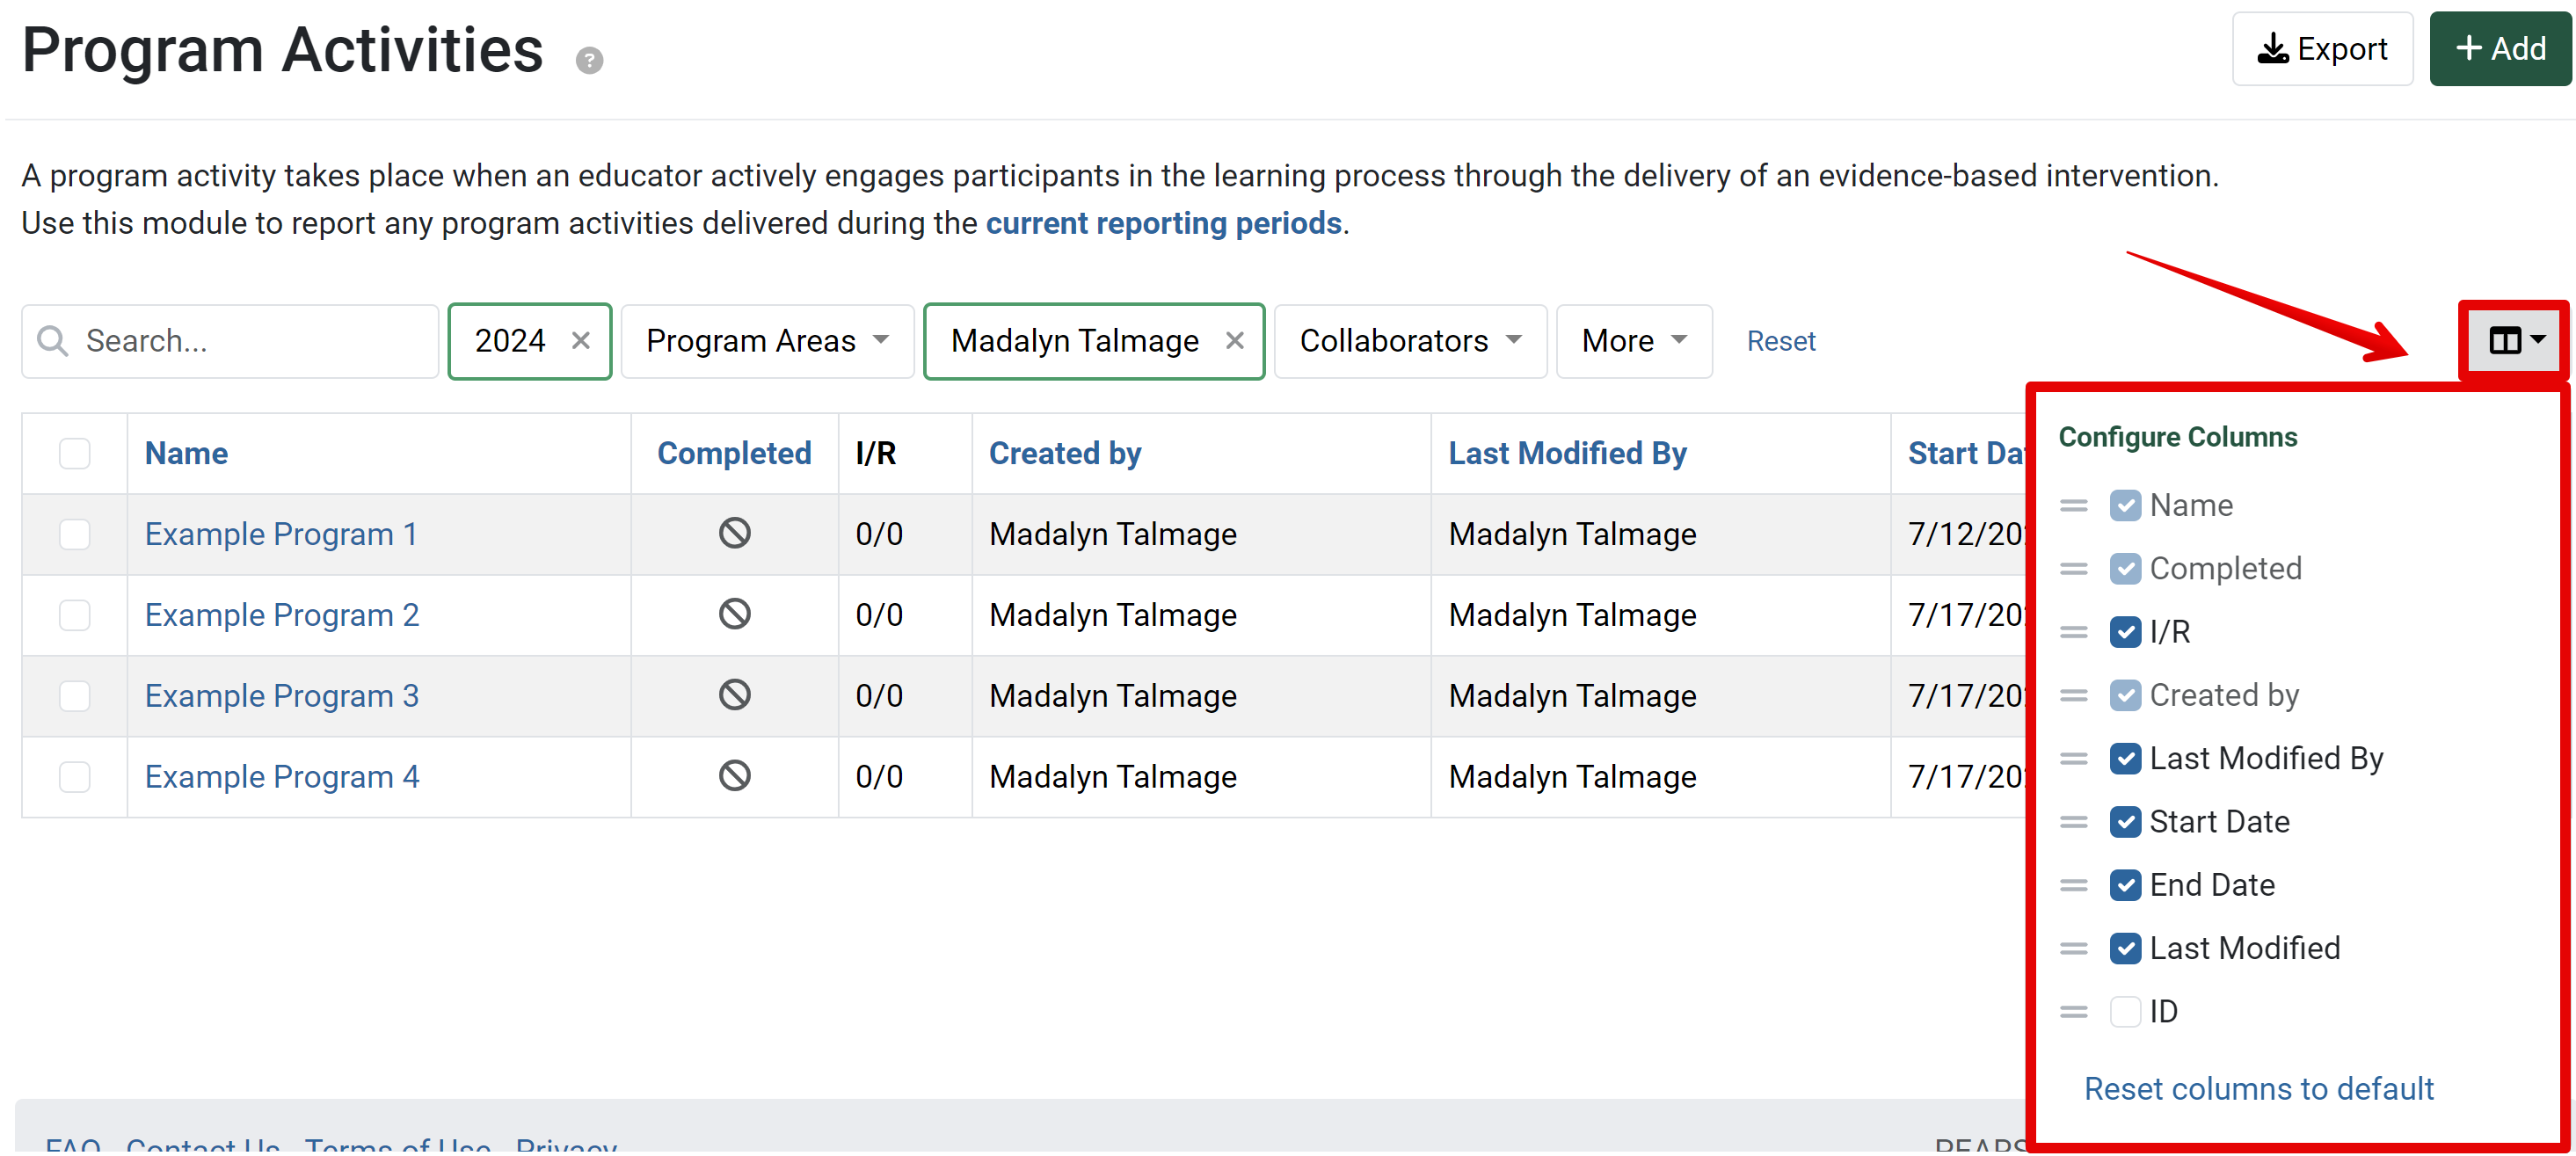
Task: Open the Program Areas filter dropdown
Action: point(767,341)
